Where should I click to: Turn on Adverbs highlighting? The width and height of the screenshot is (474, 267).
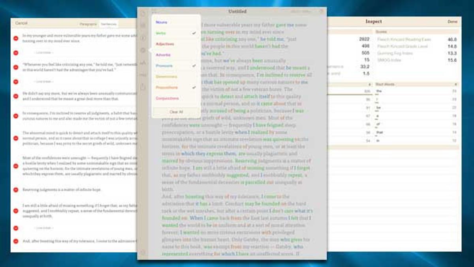point(176,55)
